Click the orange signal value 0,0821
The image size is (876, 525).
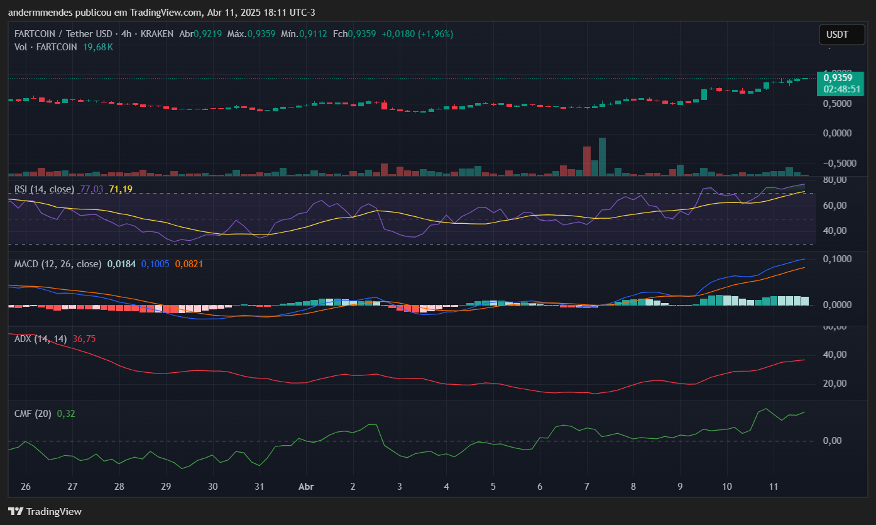pyautogui.click(x=189, y=264)
